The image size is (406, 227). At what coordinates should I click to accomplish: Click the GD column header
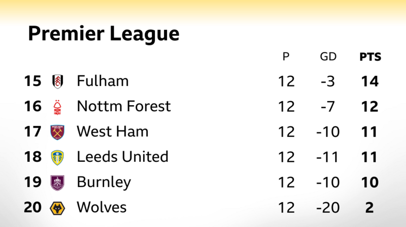click(328, 57)
